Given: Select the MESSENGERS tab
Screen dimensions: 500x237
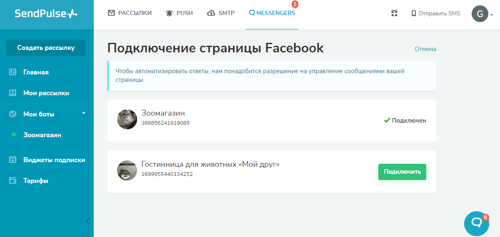Looking at the screenshot, I should [x=272, y=13].
